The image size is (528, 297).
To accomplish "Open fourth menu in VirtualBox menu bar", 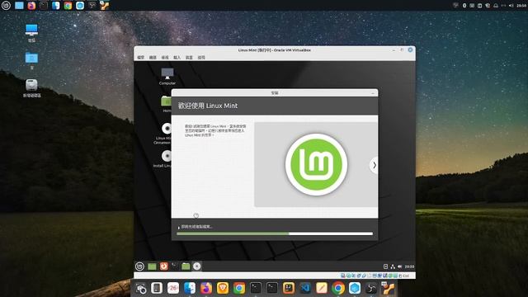I will click(x=177, y=58).
